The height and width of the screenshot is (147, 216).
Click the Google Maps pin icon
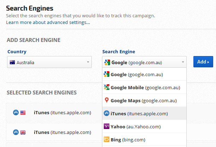[107, 100]
